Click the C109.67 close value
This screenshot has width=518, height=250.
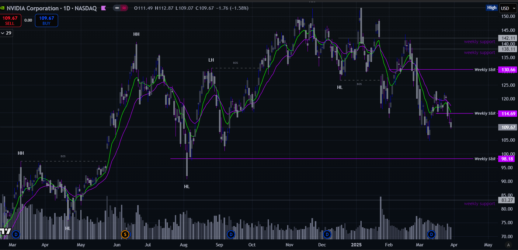[x=205, y=8]
